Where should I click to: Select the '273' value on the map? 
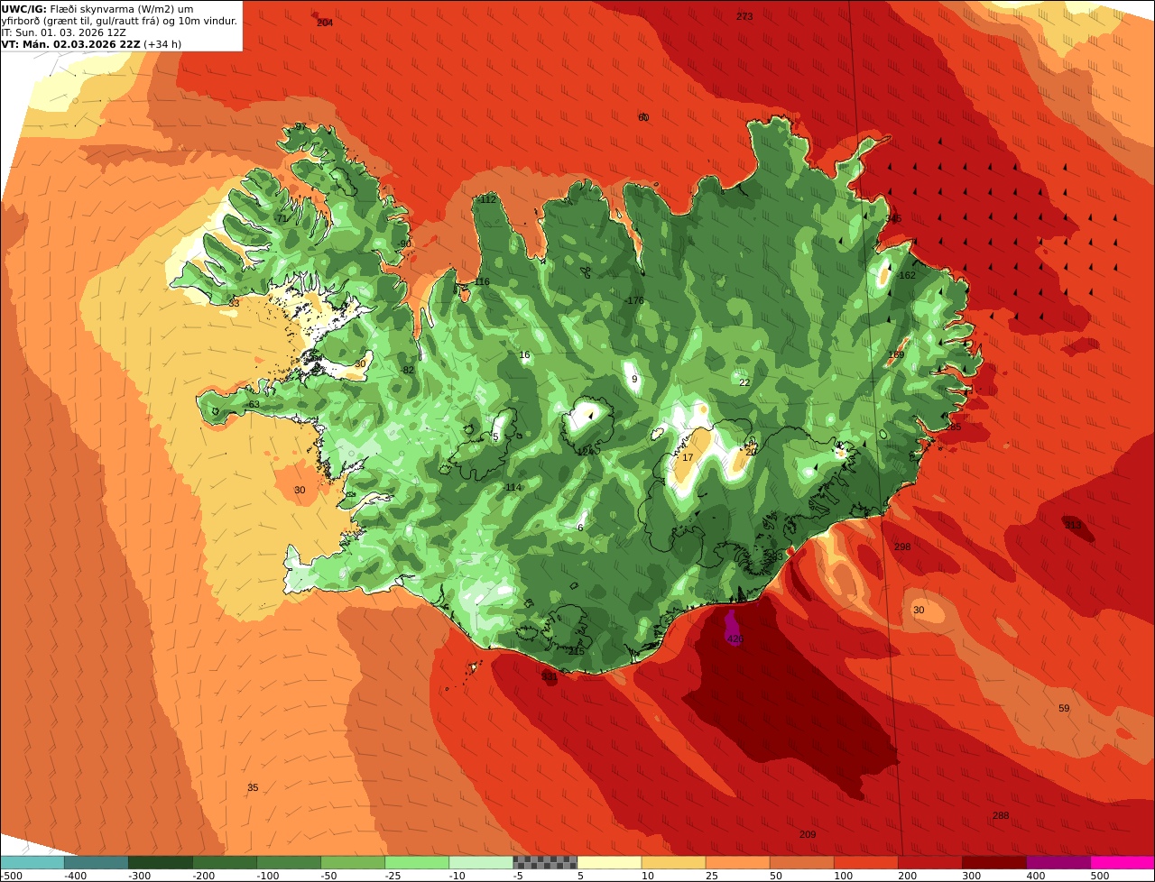(x=744, y=17)
